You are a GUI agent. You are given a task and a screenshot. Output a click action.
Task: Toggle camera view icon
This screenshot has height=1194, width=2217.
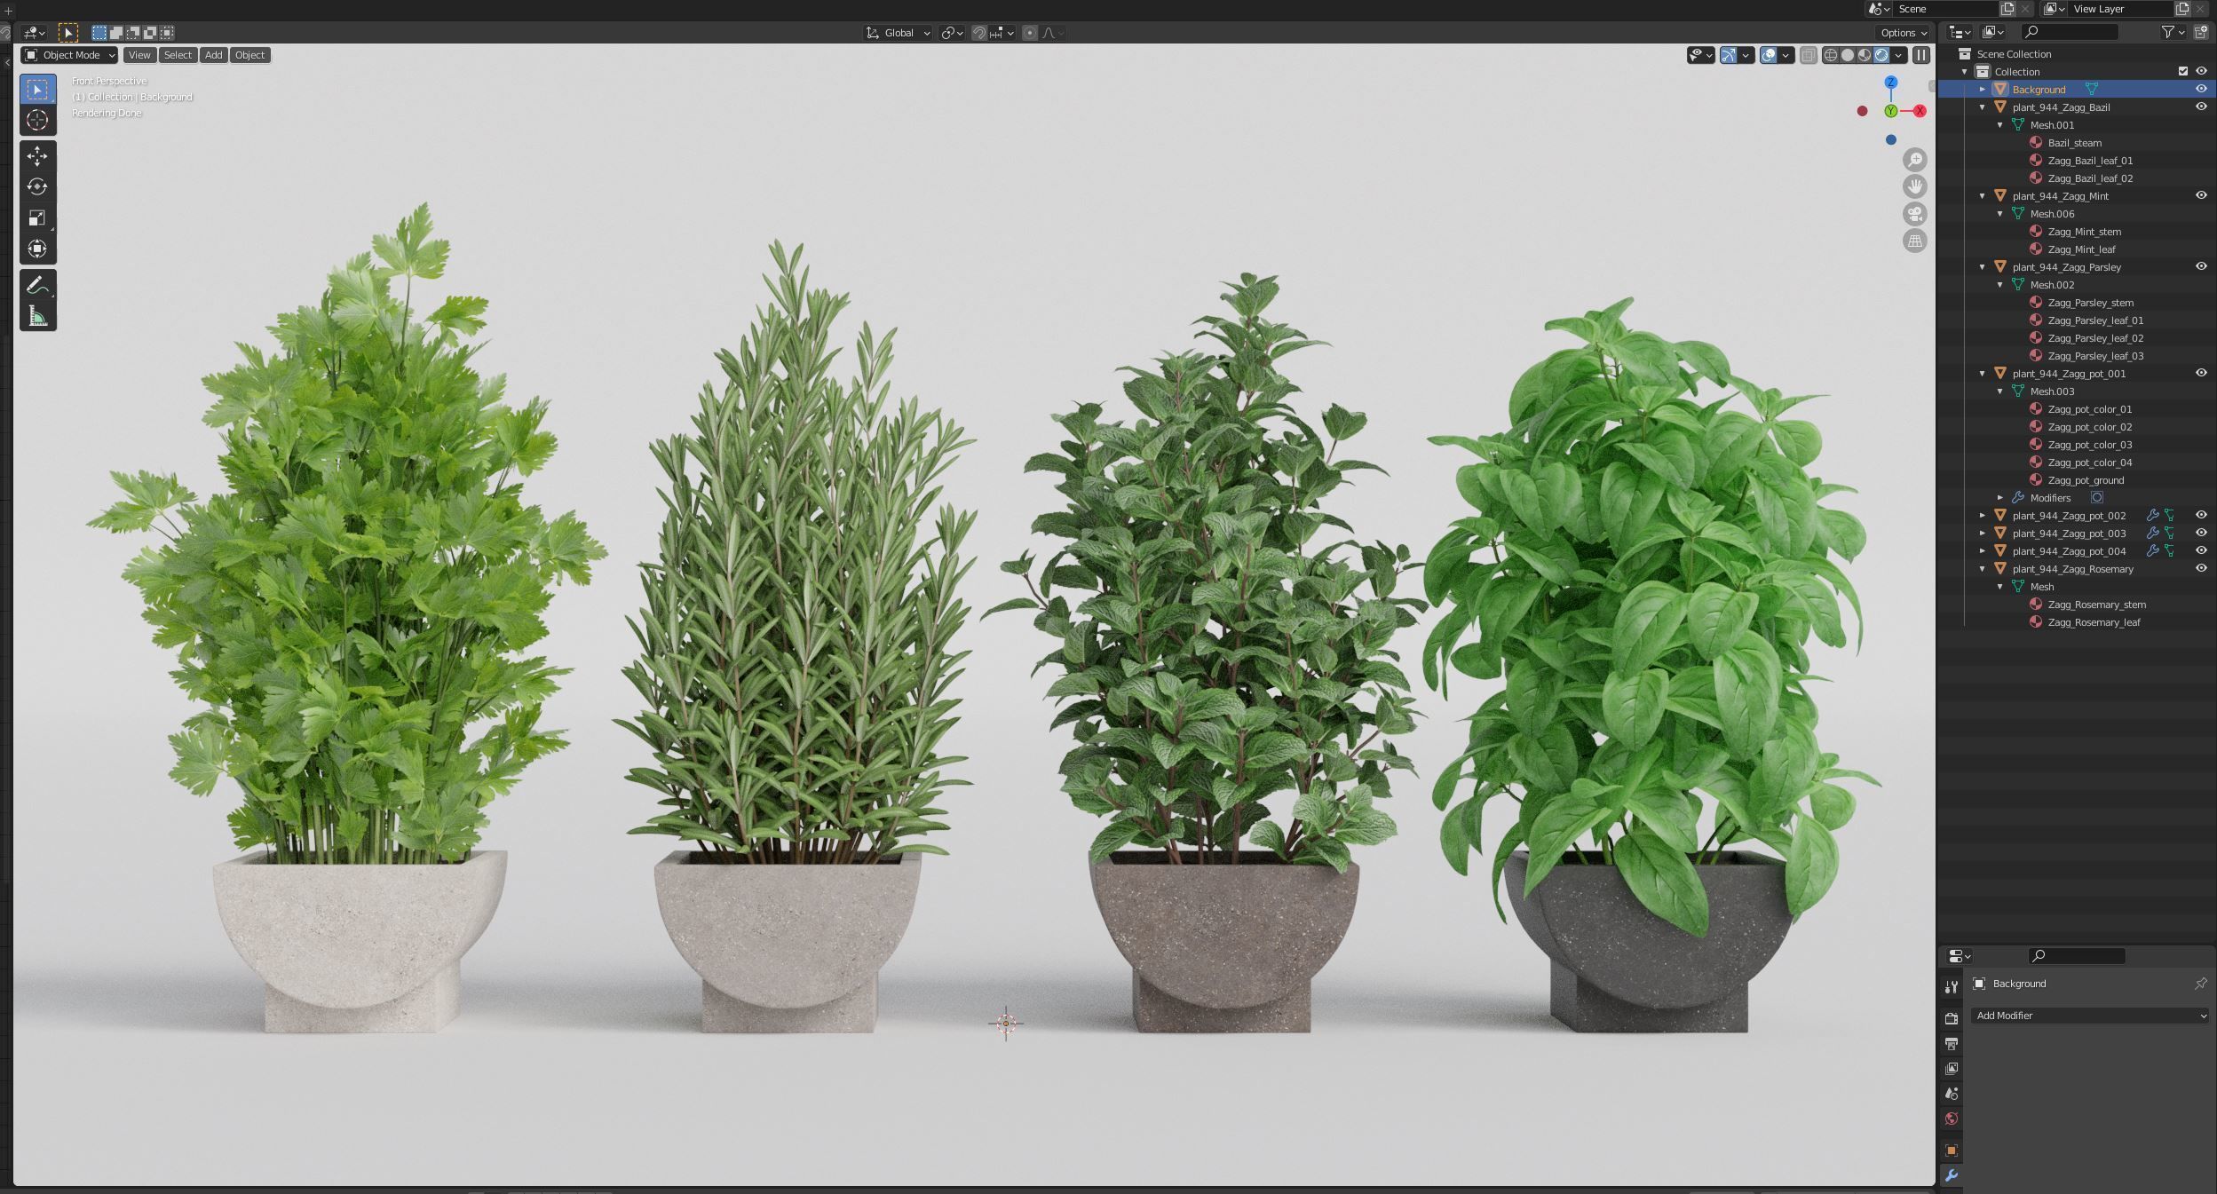tap(1915, 214)
